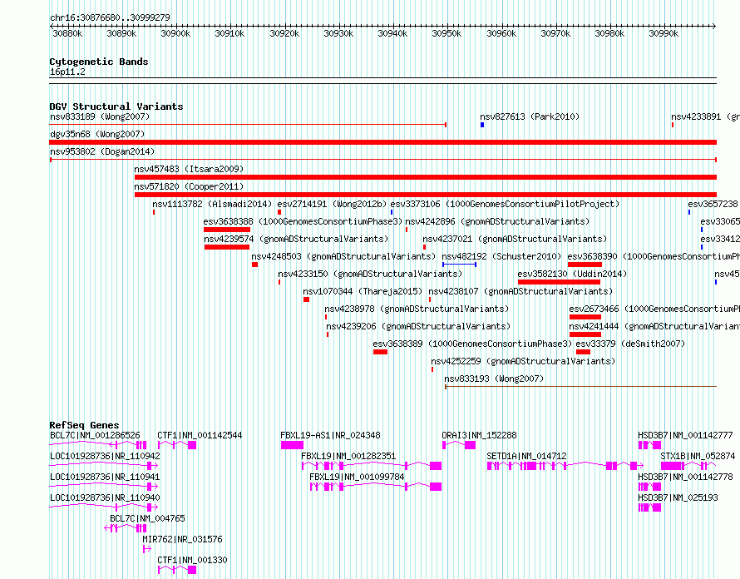Viewport: 740px width, 579px height.
Task: Select the red bar under nsv4239574
Action: pyautogui.click(x=227, y=247)
